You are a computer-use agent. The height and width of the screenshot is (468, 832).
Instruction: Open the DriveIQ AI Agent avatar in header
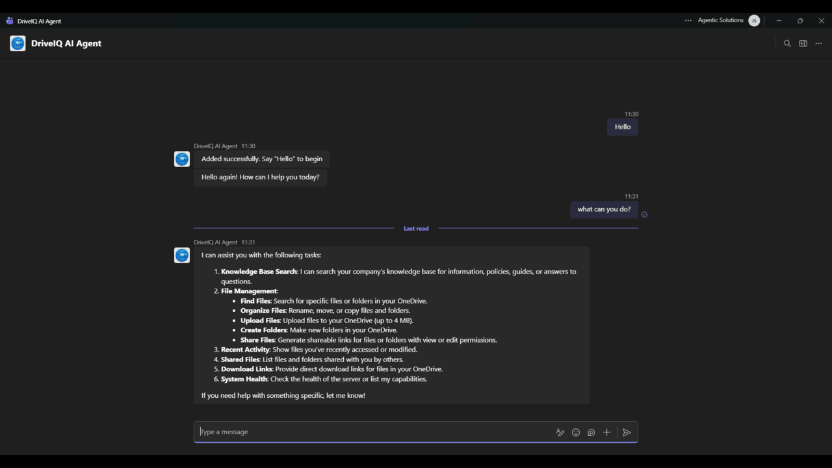(x=18, y=44)
